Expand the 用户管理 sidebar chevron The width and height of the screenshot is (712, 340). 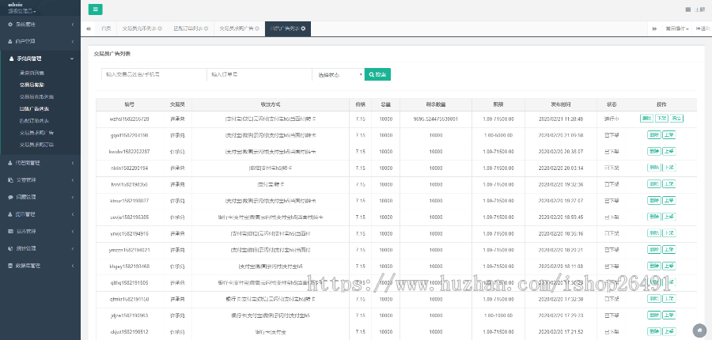(x=73, y=41)
